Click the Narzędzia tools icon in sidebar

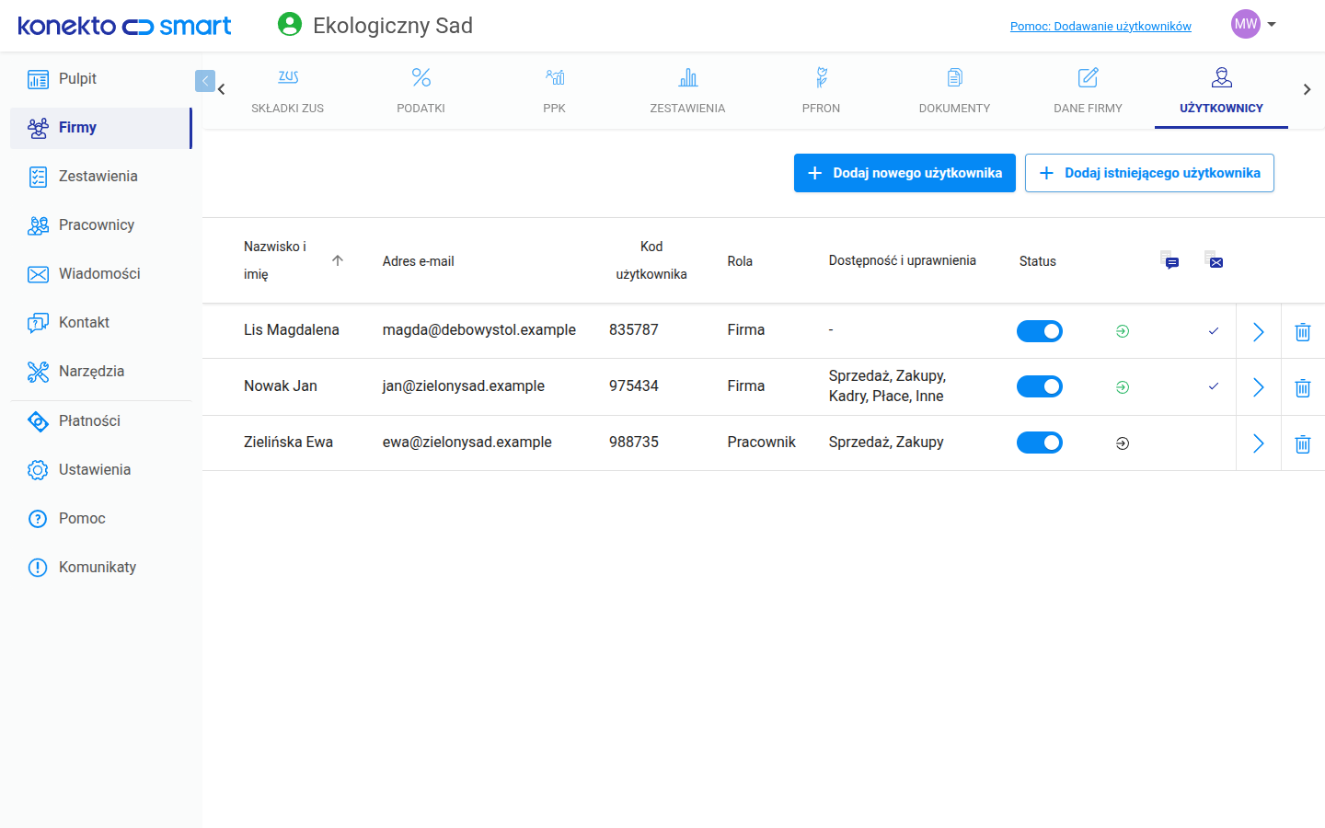coord(38,372)
